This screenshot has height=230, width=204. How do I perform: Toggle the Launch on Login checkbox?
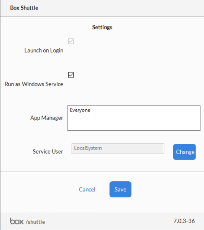71,41
